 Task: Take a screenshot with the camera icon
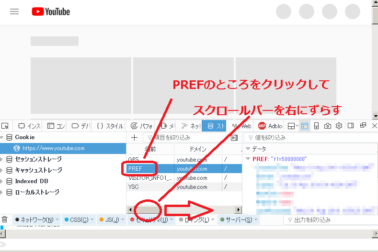click(328, 126)
